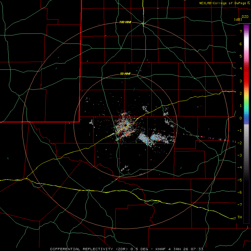This screenshot has width=251, height=251.
Task: Click the 100 NMI range ring label
Action: tap(125, 22)
